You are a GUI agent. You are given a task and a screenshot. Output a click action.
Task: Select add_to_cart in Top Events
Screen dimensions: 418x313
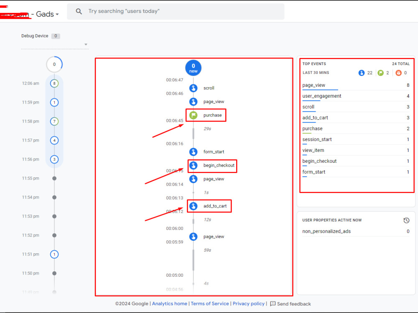click(x=356, y=118)
